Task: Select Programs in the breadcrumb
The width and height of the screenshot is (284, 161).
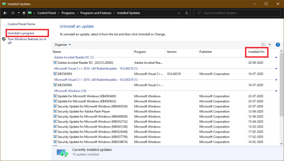Action: click(68, 13)
